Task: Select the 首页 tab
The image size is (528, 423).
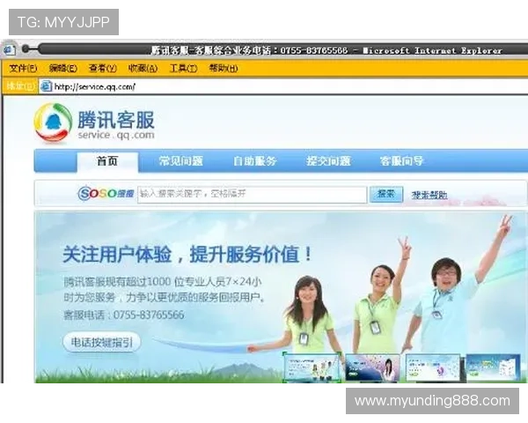Action: pyautogui.click(x=107, y=162)
